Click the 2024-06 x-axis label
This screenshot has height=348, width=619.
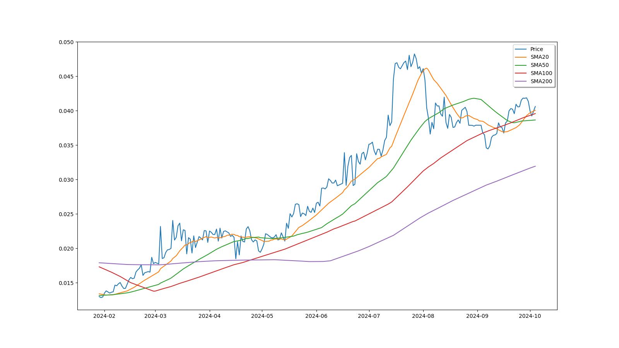[316, 316]
